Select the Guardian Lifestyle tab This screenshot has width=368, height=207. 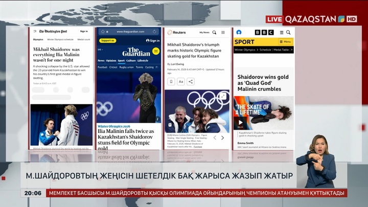[x=143, y=60]
